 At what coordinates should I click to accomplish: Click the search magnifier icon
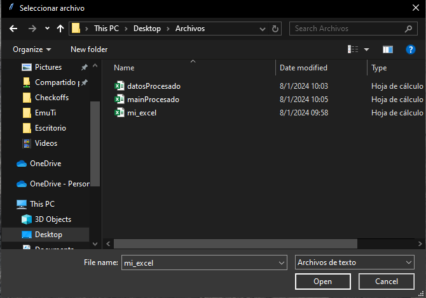(408, 29)
